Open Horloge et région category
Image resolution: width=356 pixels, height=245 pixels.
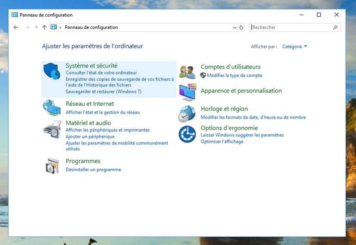click(224, 109)
